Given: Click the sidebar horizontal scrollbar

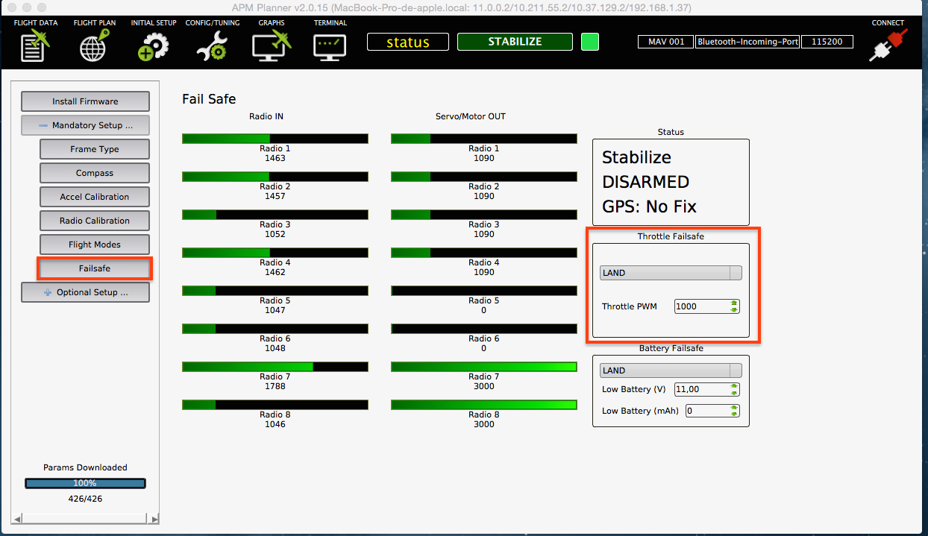Looking at the screenshot, I should [85, 518].
